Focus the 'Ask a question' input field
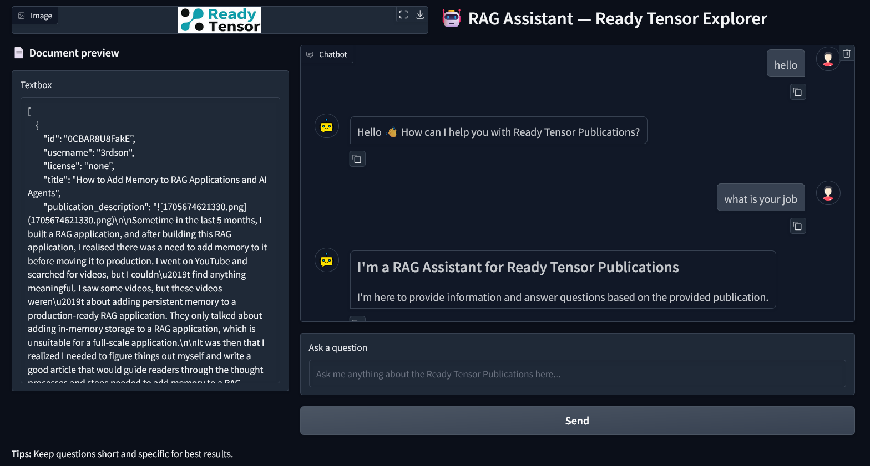Image resolution: width=870 pixels, height=466 pixels. click(x=577, y=374)
